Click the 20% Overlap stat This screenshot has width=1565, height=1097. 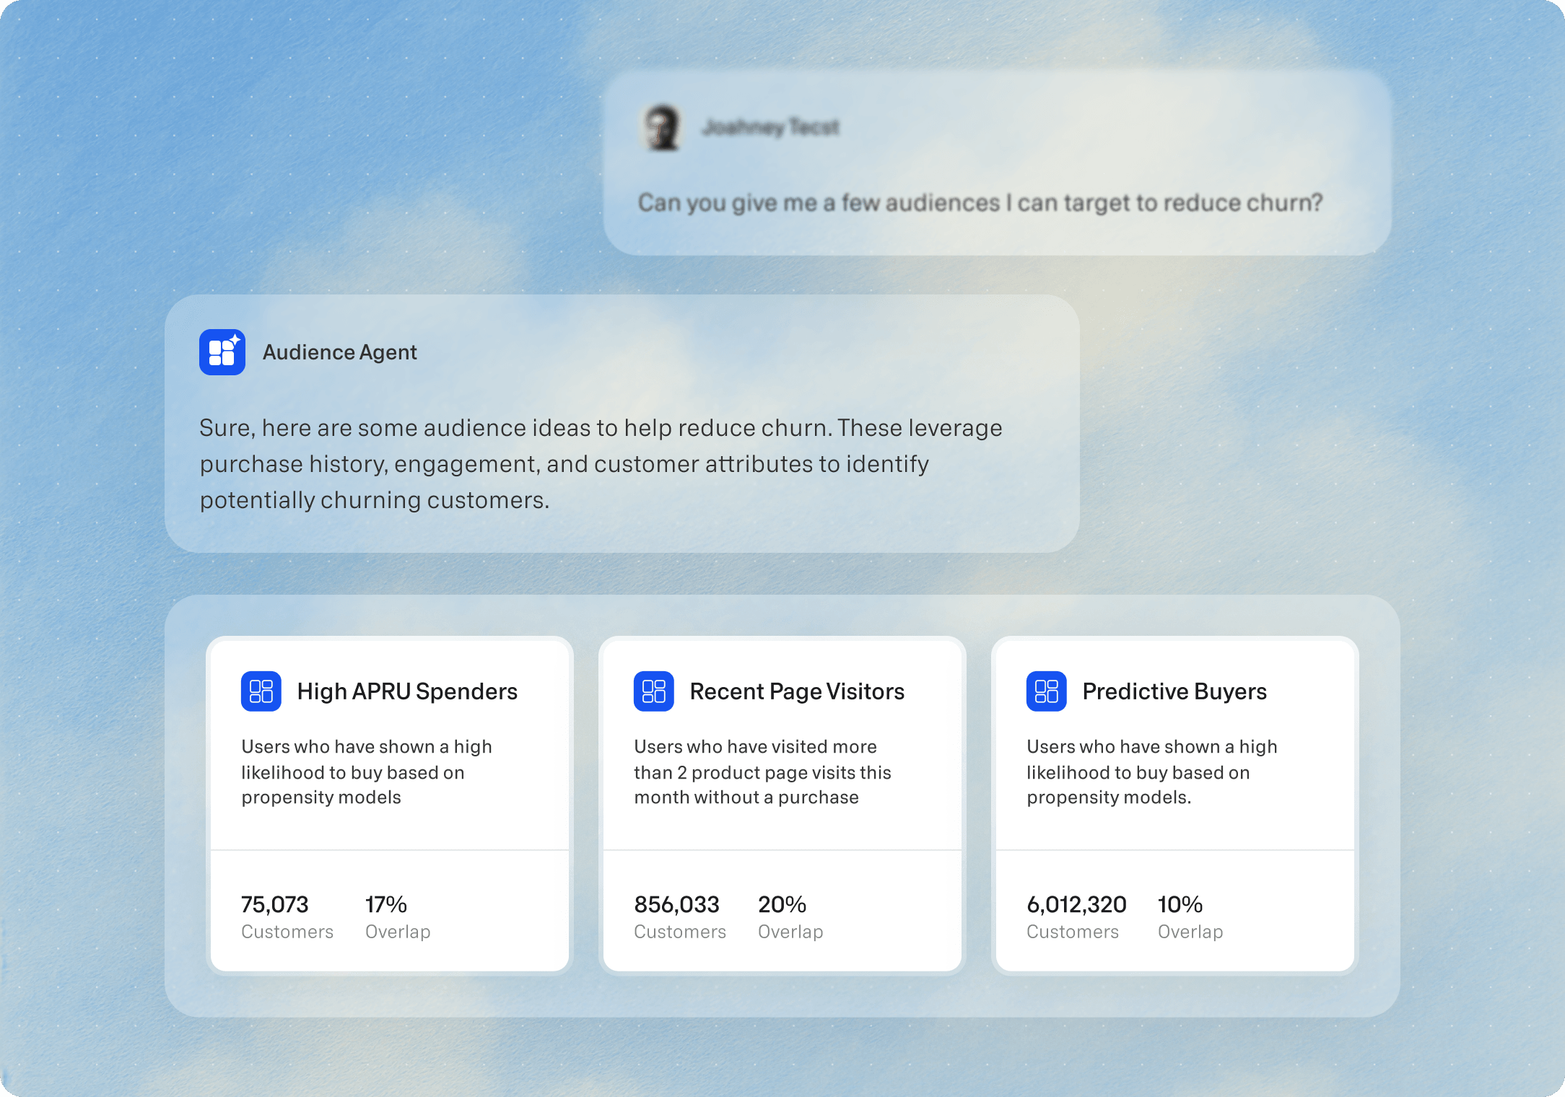[782, 905]
